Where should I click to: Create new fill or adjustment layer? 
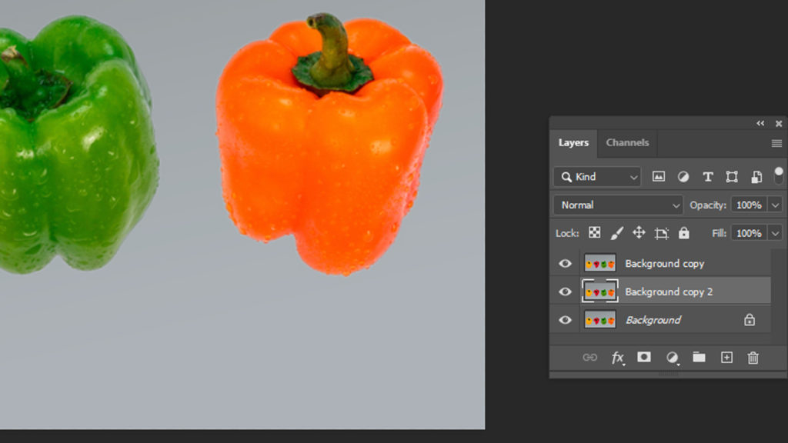click(x=672, y=358)
